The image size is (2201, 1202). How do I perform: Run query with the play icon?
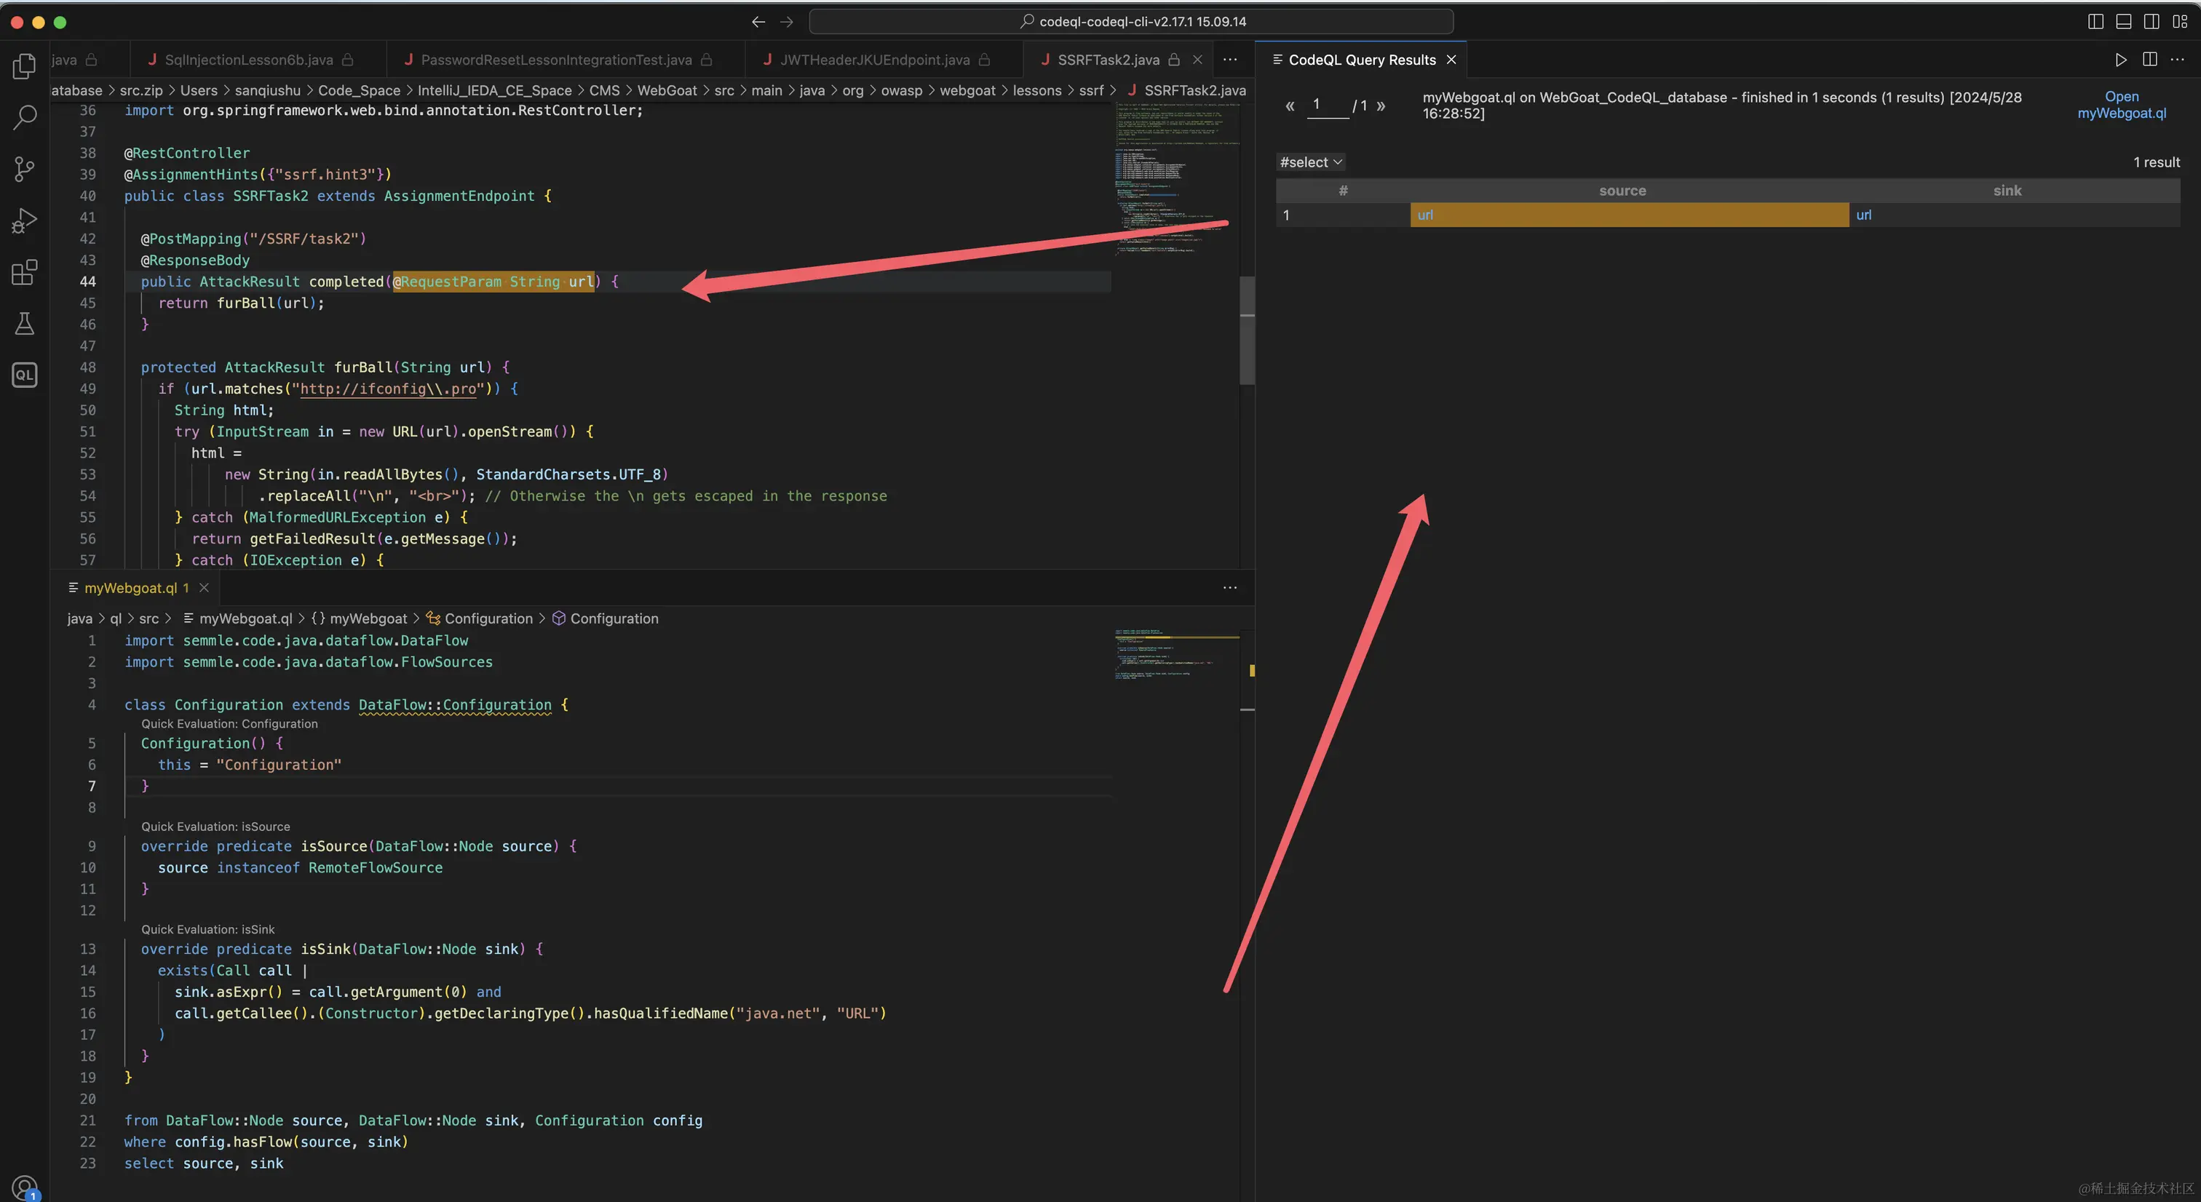[x=2121, y=60]
